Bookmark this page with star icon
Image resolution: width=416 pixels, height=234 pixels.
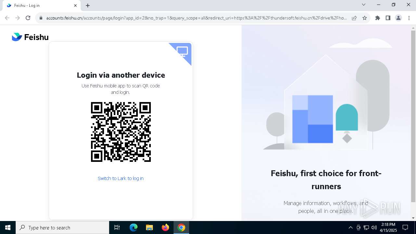(x=365, y=18)
